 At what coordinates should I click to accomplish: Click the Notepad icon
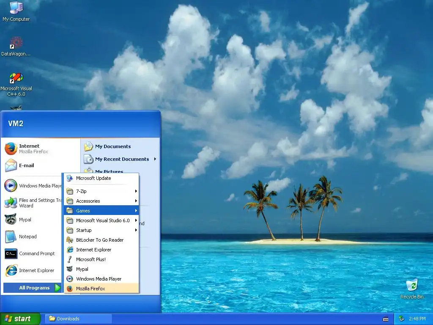11,237
